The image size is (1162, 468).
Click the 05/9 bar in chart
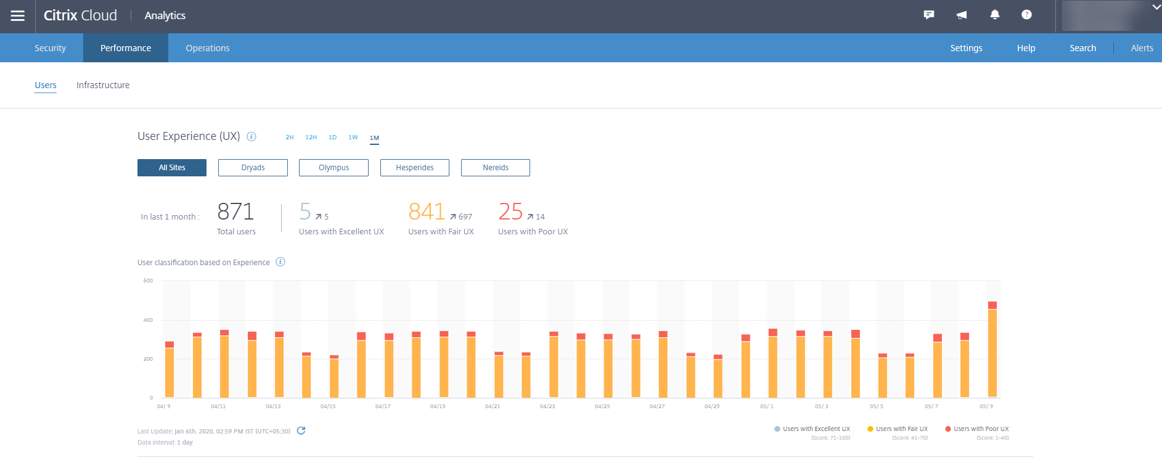click(992, 351)
